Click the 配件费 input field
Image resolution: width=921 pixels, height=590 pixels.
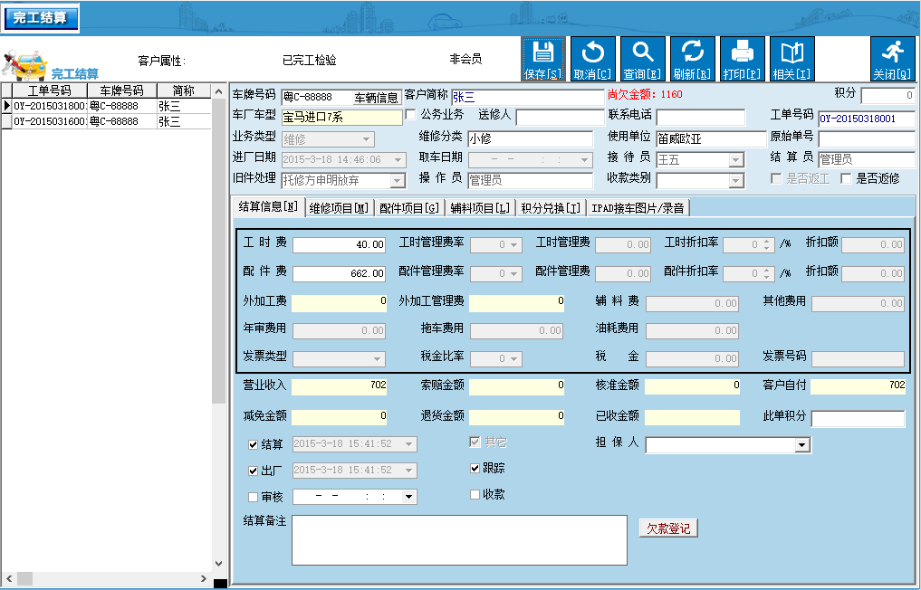(339, 273)
